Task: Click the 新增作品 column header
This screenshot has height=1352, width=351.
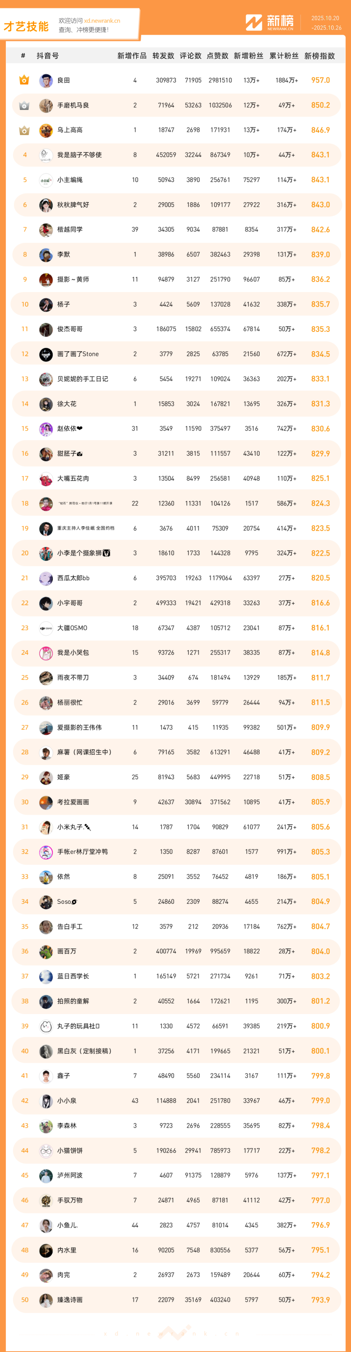Action: click(x=132, y=56)
